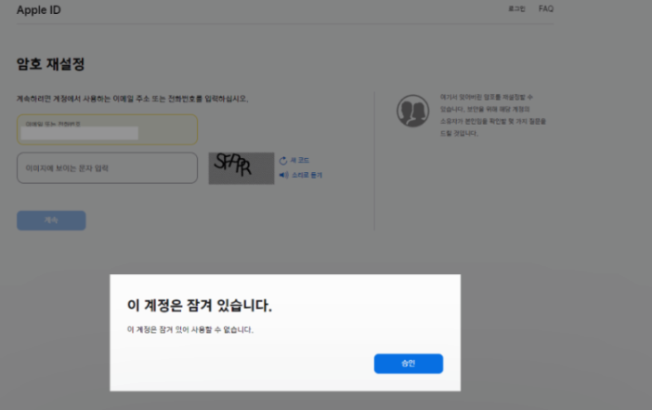Click the 계속 continue button
Screen dimensions: 652x410
[x=51, y=220]
